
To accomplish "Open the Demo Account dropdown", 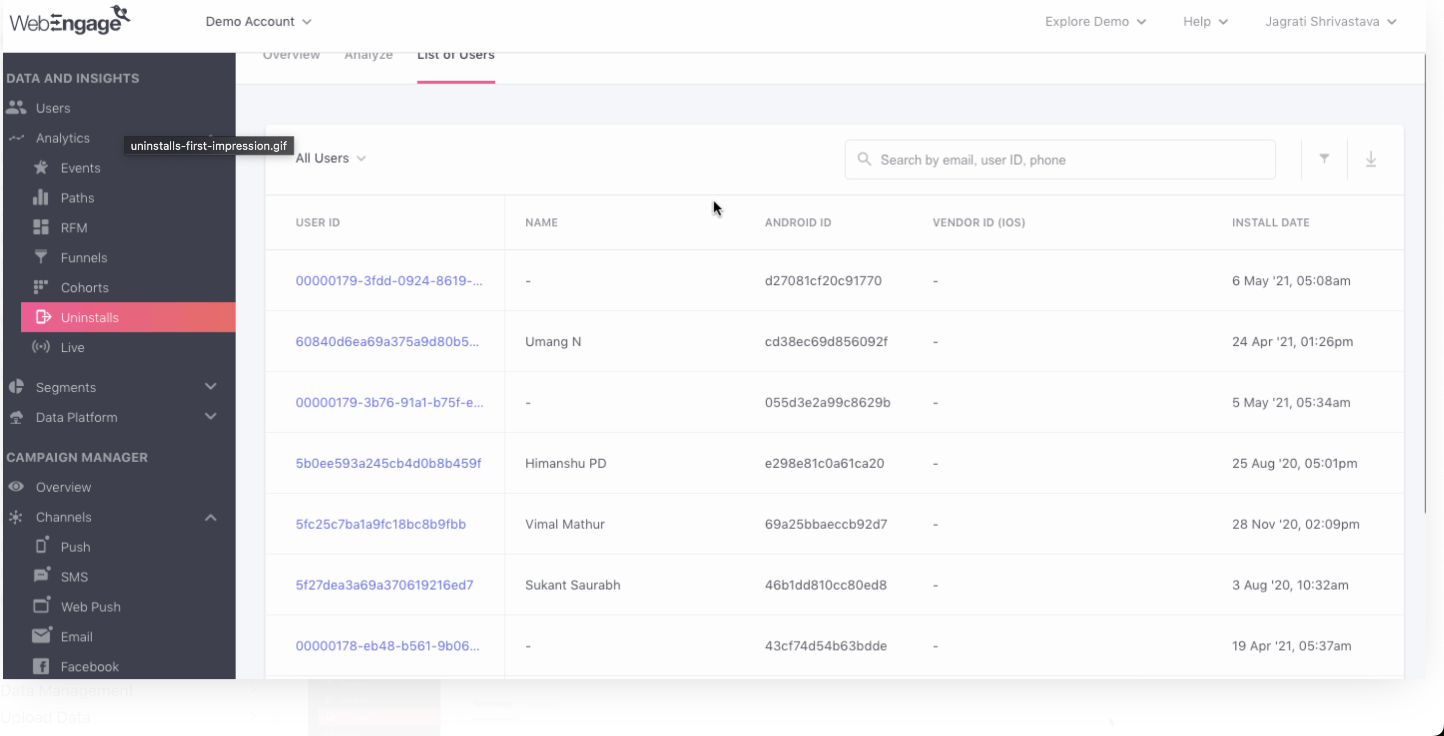I will (x=258, y=21).
